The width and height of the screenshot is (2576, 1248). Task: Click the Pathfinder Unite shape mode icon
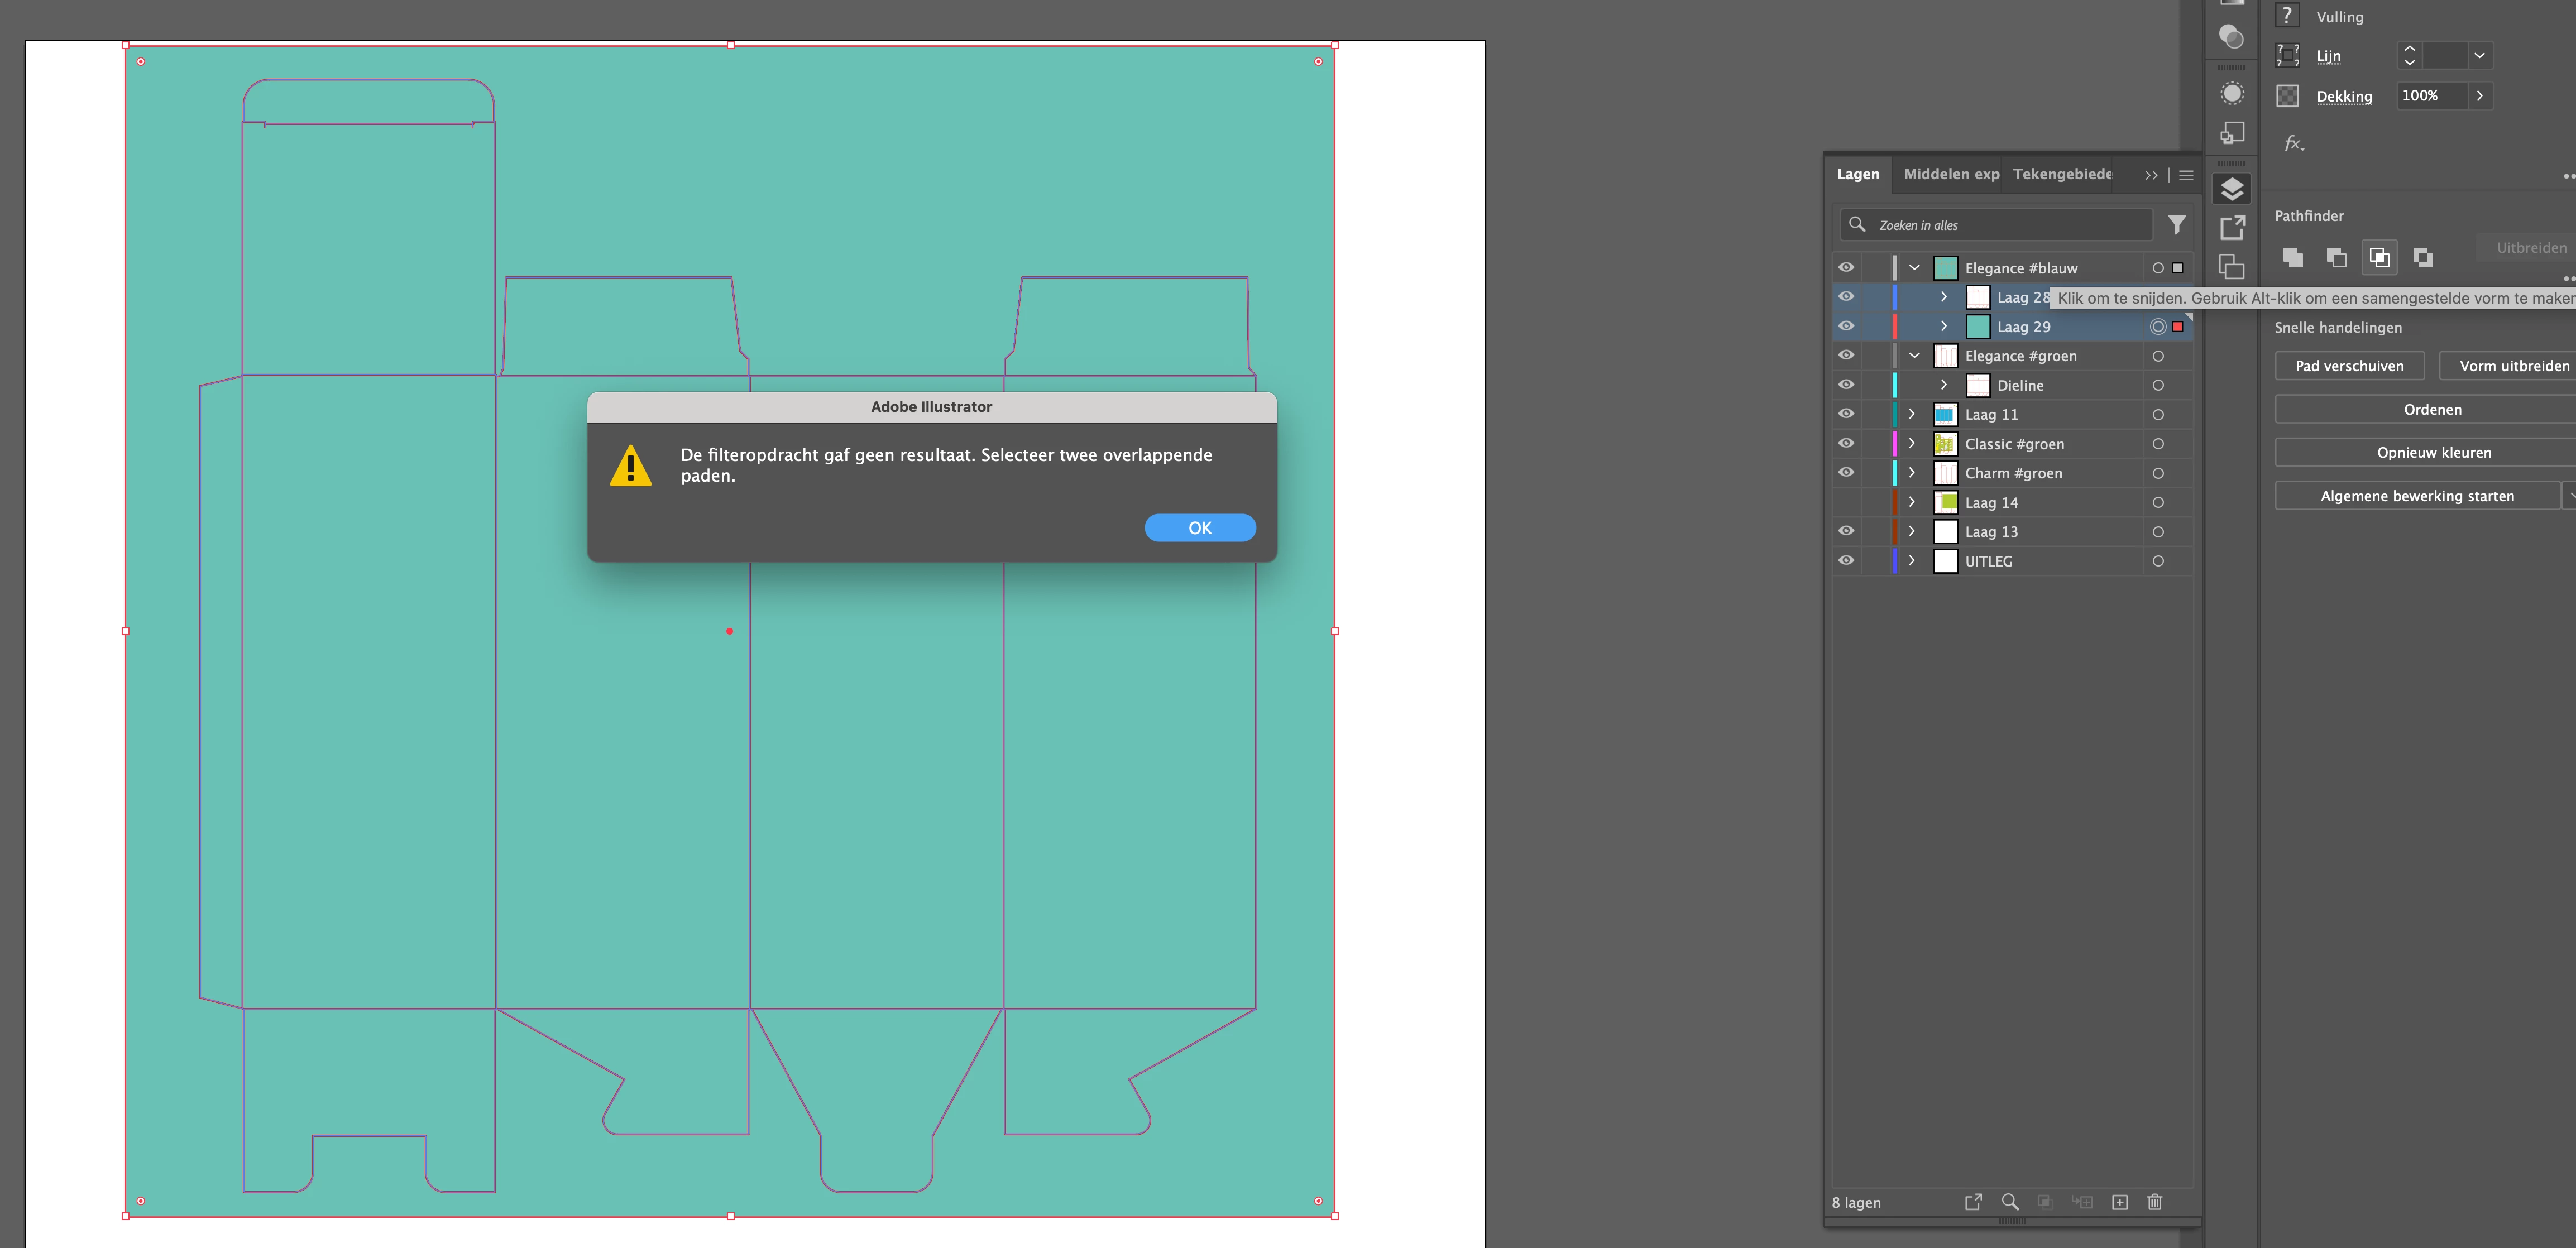pyautogui.click(x=2293, y=257)
